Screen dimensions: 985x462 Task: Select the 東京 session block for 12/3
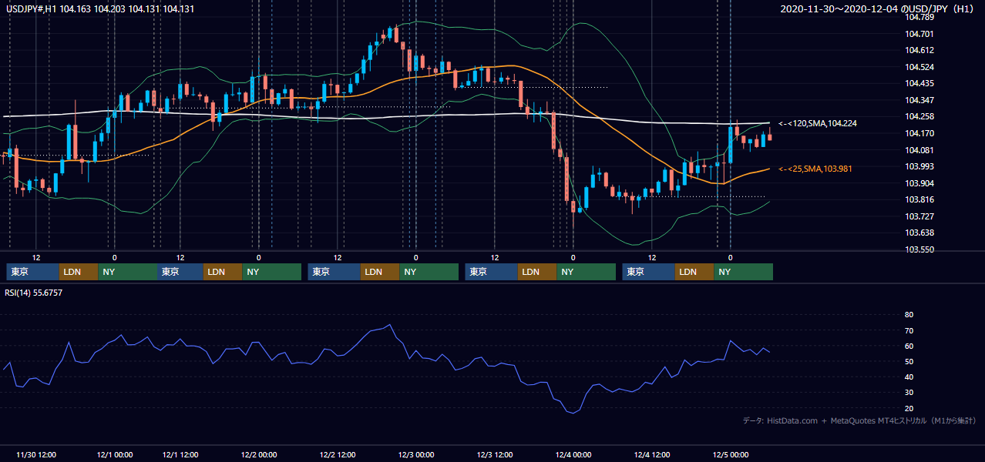point(492,272)
